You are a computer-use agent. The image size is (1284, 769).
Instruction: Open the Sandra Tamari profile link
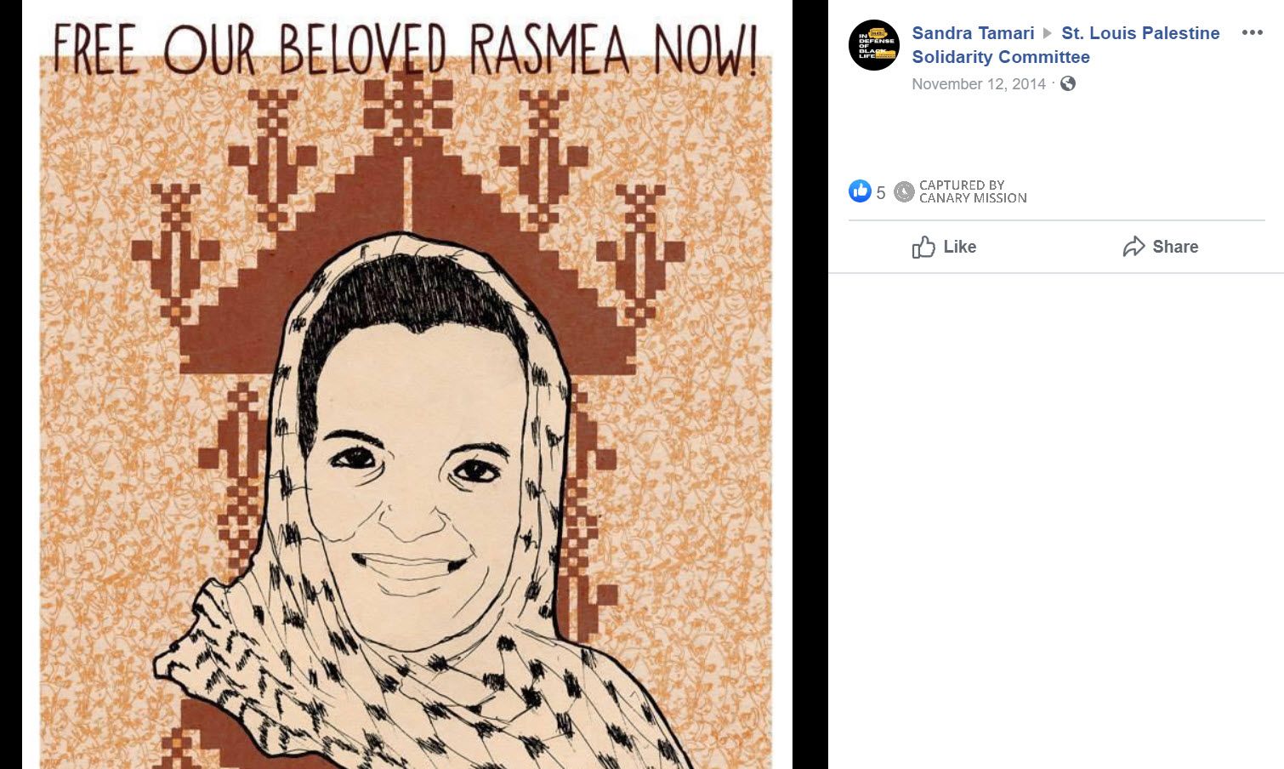click(x=973, y=33)
